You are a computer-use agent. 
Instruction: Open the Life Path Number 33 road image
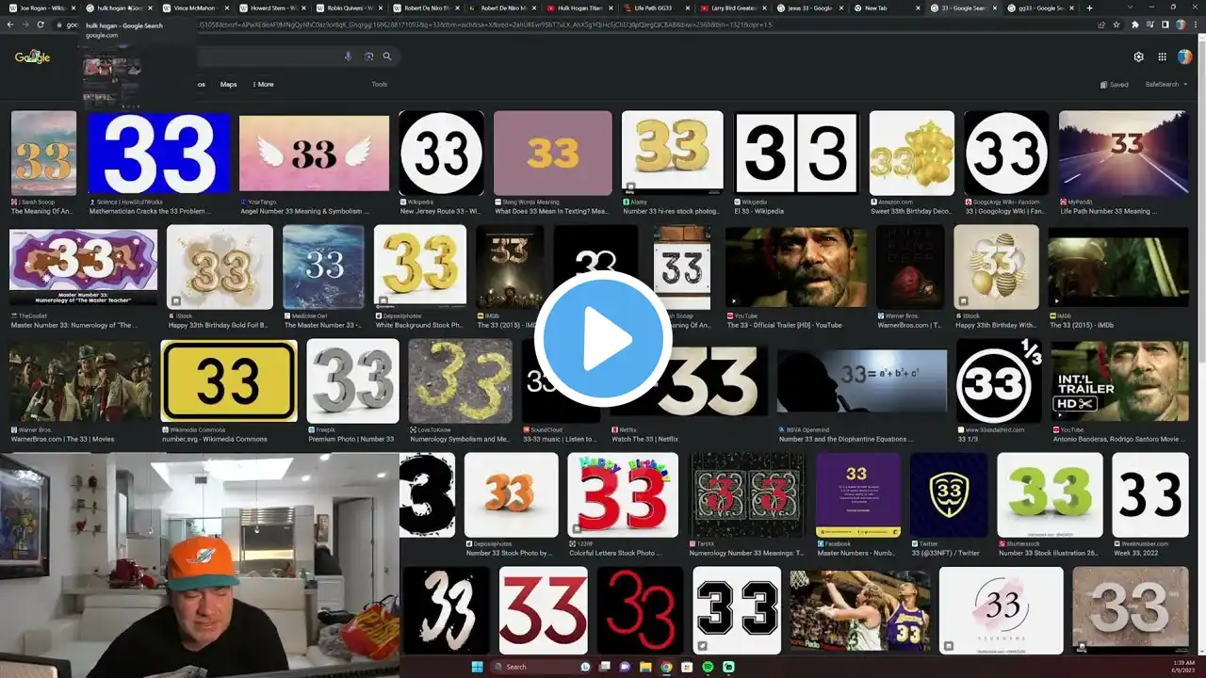pos(1123,153)
